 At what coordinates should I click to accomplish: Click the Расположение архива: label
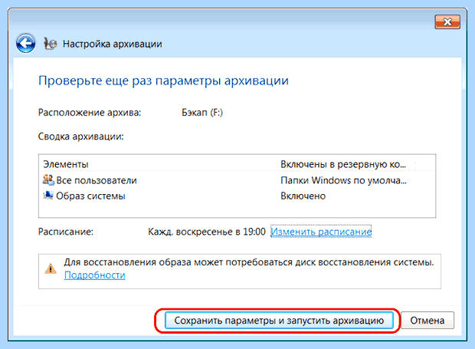pos(90,113)
